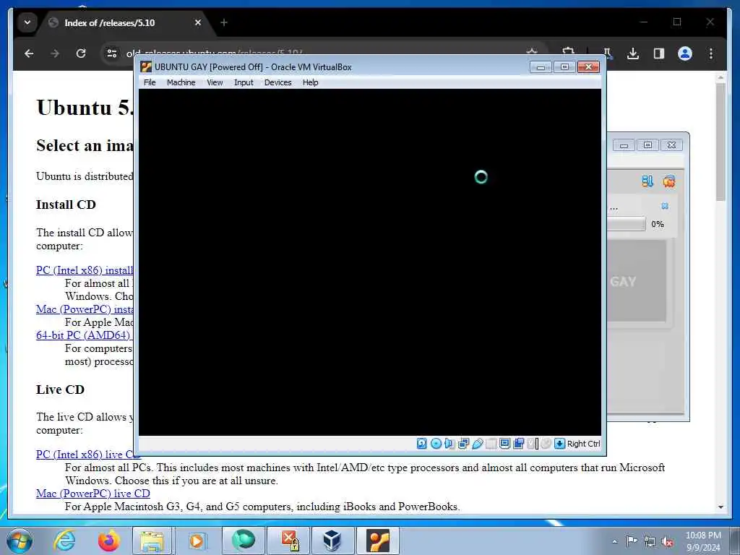Open the PC (Intel x86) live CD link
The width and height of the screenshot is (740, 555).
(x=88, y=455)
